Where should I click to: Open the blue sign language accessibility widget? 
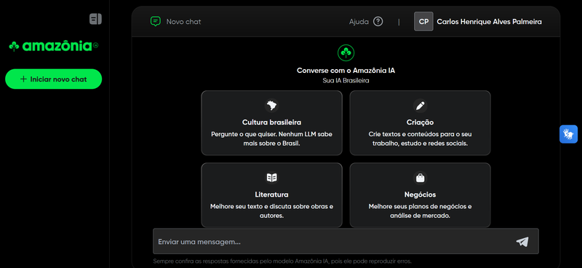pyautogui.click(x=569, y=134)
